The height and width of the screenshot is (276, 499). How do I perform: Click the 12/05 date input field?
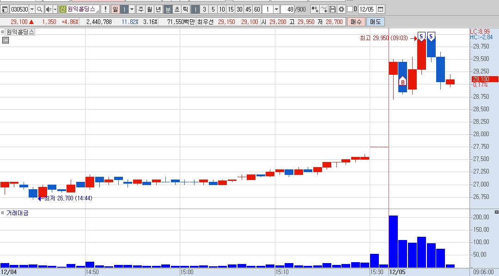coord(366,9)
